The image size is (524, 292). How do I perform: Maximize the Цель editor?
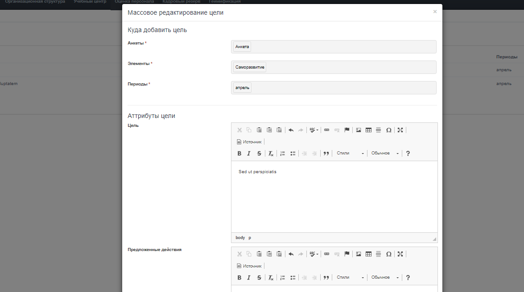pyautogui.click(x=400, y=130)
